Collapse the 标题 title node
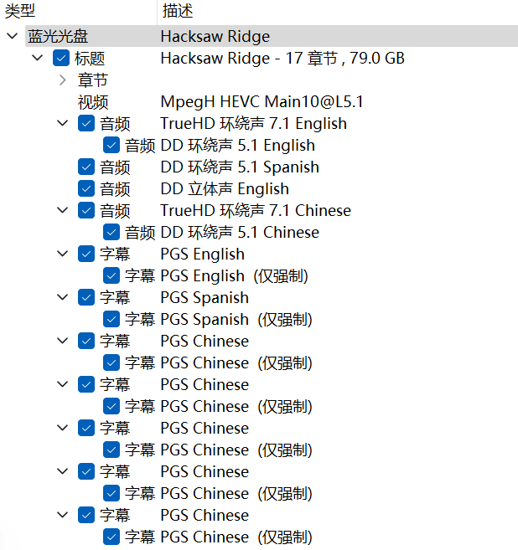 [x=37, y=58]
